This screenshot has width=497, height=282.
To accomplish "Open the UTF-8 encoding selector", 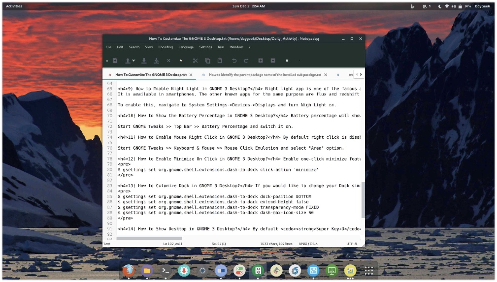I will [x=351, y=244].
